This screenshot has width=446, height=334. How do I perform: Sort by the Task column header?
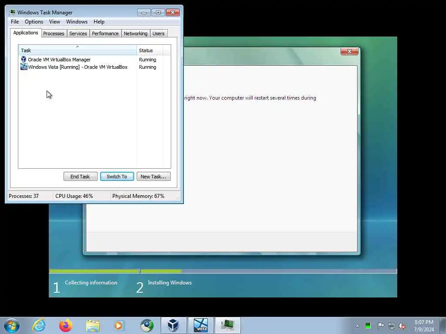click(x=78, y=50)
